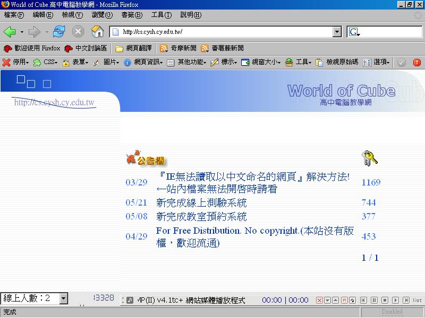
Task: Open the 中文討論區 bookmark
Action: click(x=86, y=48)
